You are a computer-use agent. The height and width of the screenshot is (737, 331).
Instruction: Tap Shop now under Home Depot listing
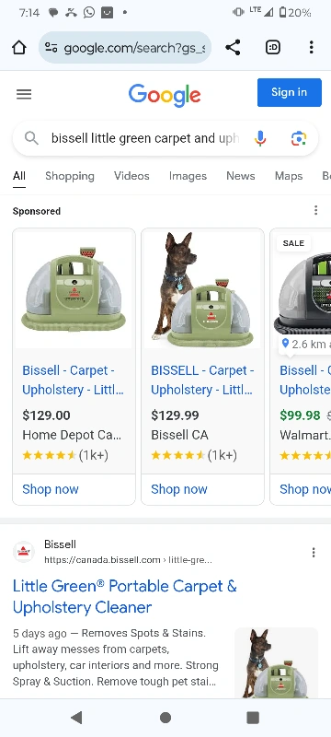click(51, 489)
